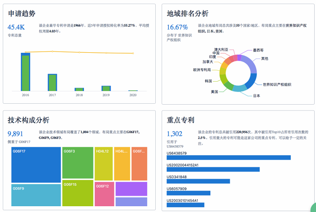Click the 45.4K total patents figure

16,27
